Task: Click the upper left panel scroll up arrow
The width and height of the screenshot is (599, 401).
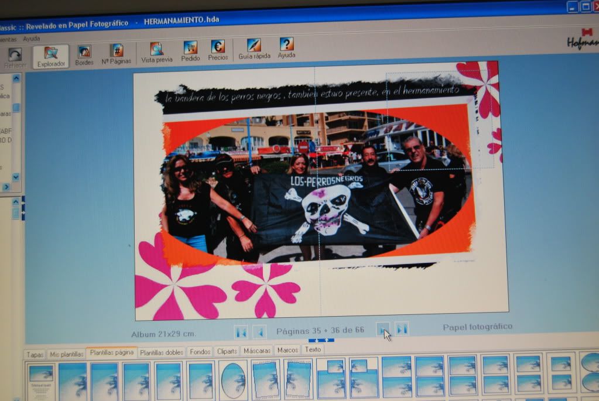Action: click(x=16, y=78)
